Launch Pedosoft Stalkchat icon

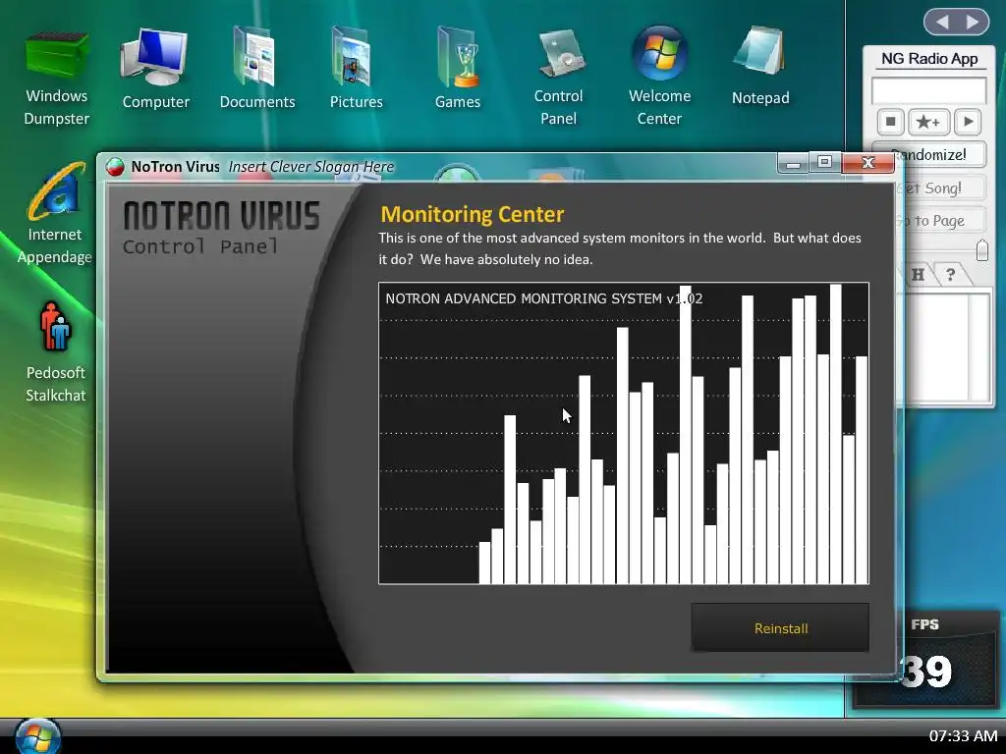pyautogui.click(x=55, y=352)
